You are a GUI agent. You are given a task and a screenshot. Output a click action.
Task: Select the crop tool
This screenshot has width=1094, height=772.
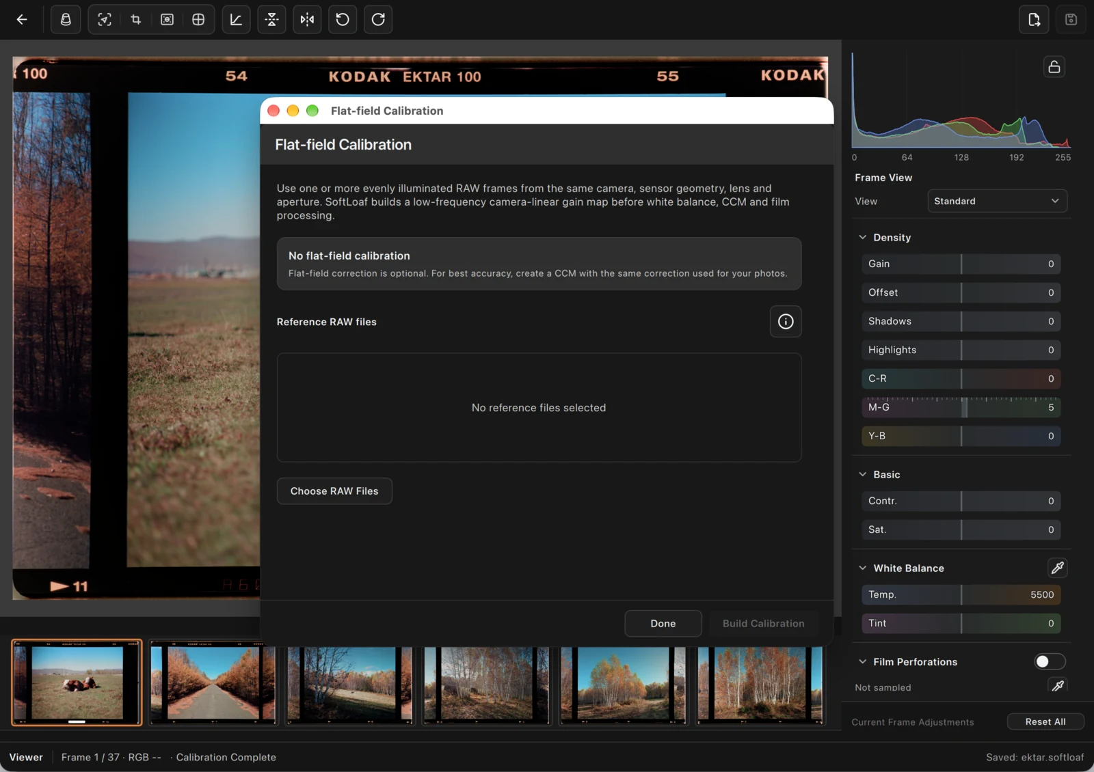pyautogui.click(x=136, y=20)
